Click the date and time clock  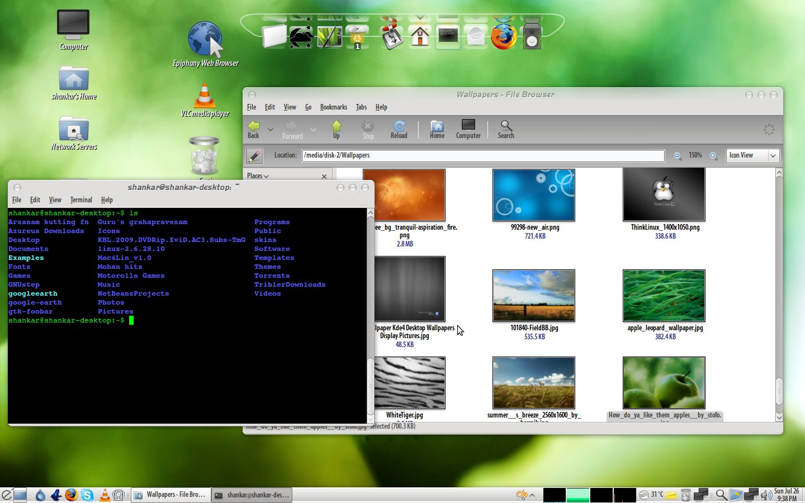click(787, 495)
